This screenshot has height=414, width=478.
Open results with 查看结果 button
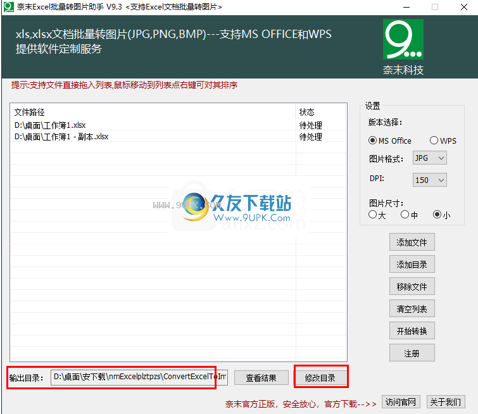coord(261,378)
